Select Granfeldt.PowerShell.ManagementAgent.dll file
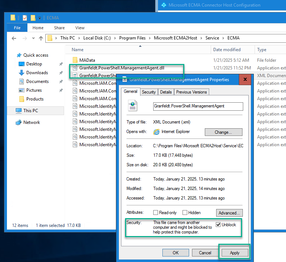Screen dimensions: 286x262 click(x=119, y=68)
